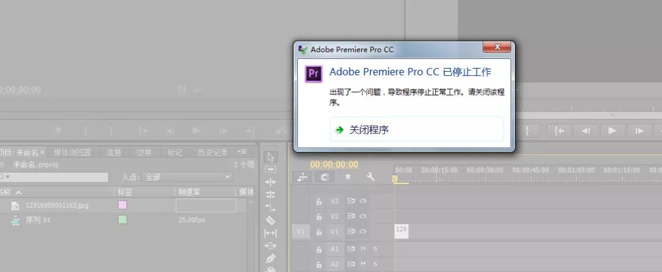Solo audio track A1

coord(375,249)
